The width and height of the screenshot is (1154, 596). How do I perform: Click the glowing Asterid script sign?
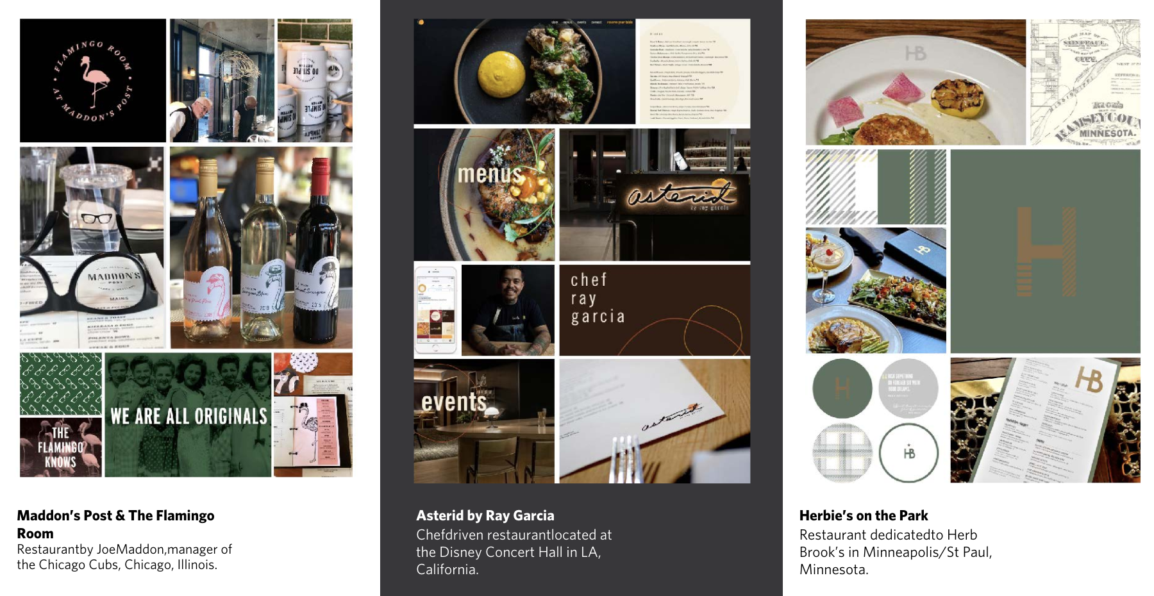pyautogui.click(x=680, y=194)
